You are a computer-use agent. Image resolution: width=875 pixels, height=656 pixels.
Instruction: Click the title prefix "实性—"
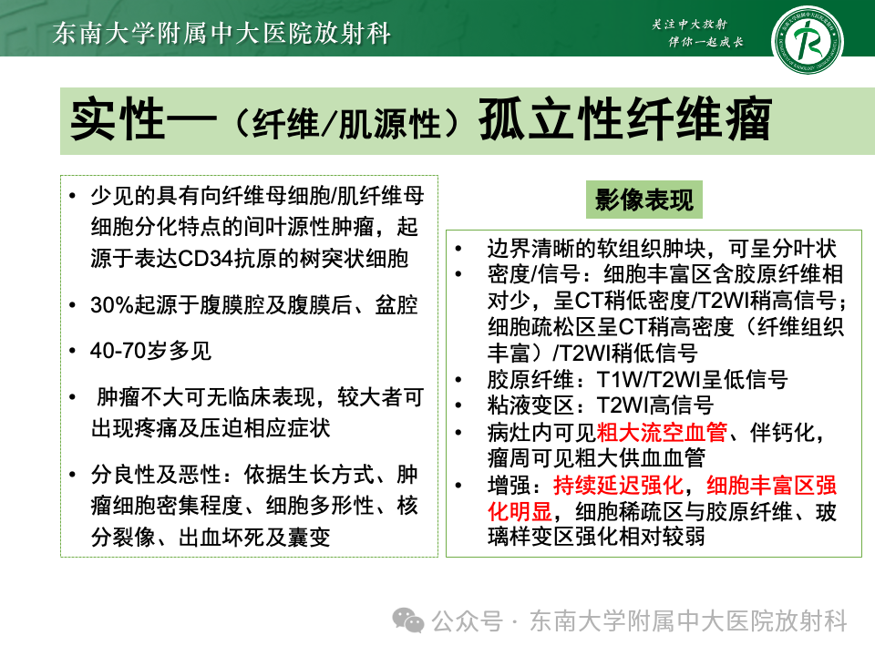[143, 119]
